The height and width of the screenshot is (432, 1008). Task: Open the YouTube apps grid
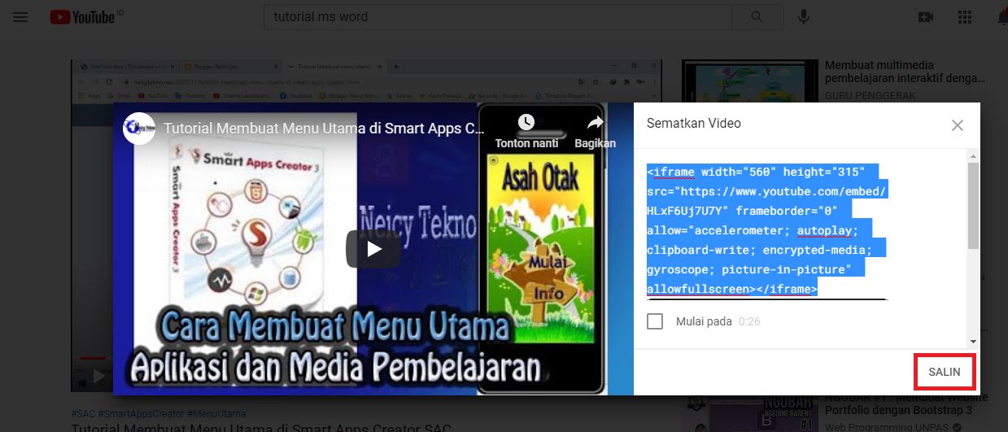coord(966,16)
